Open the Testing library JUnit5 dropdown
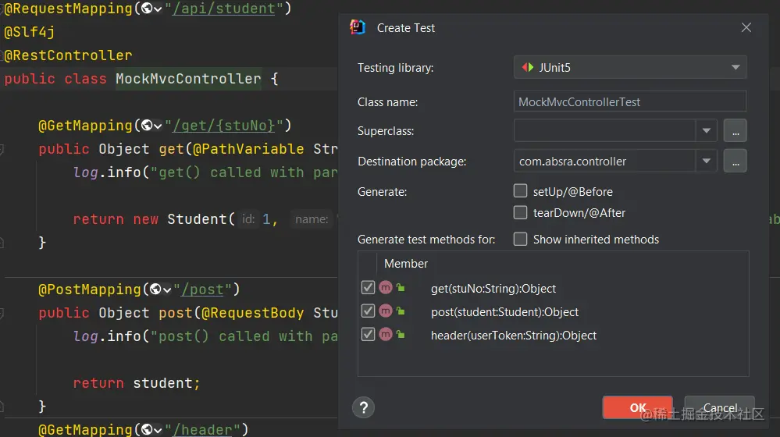The image size is (780, 437). tap(630, 67)
